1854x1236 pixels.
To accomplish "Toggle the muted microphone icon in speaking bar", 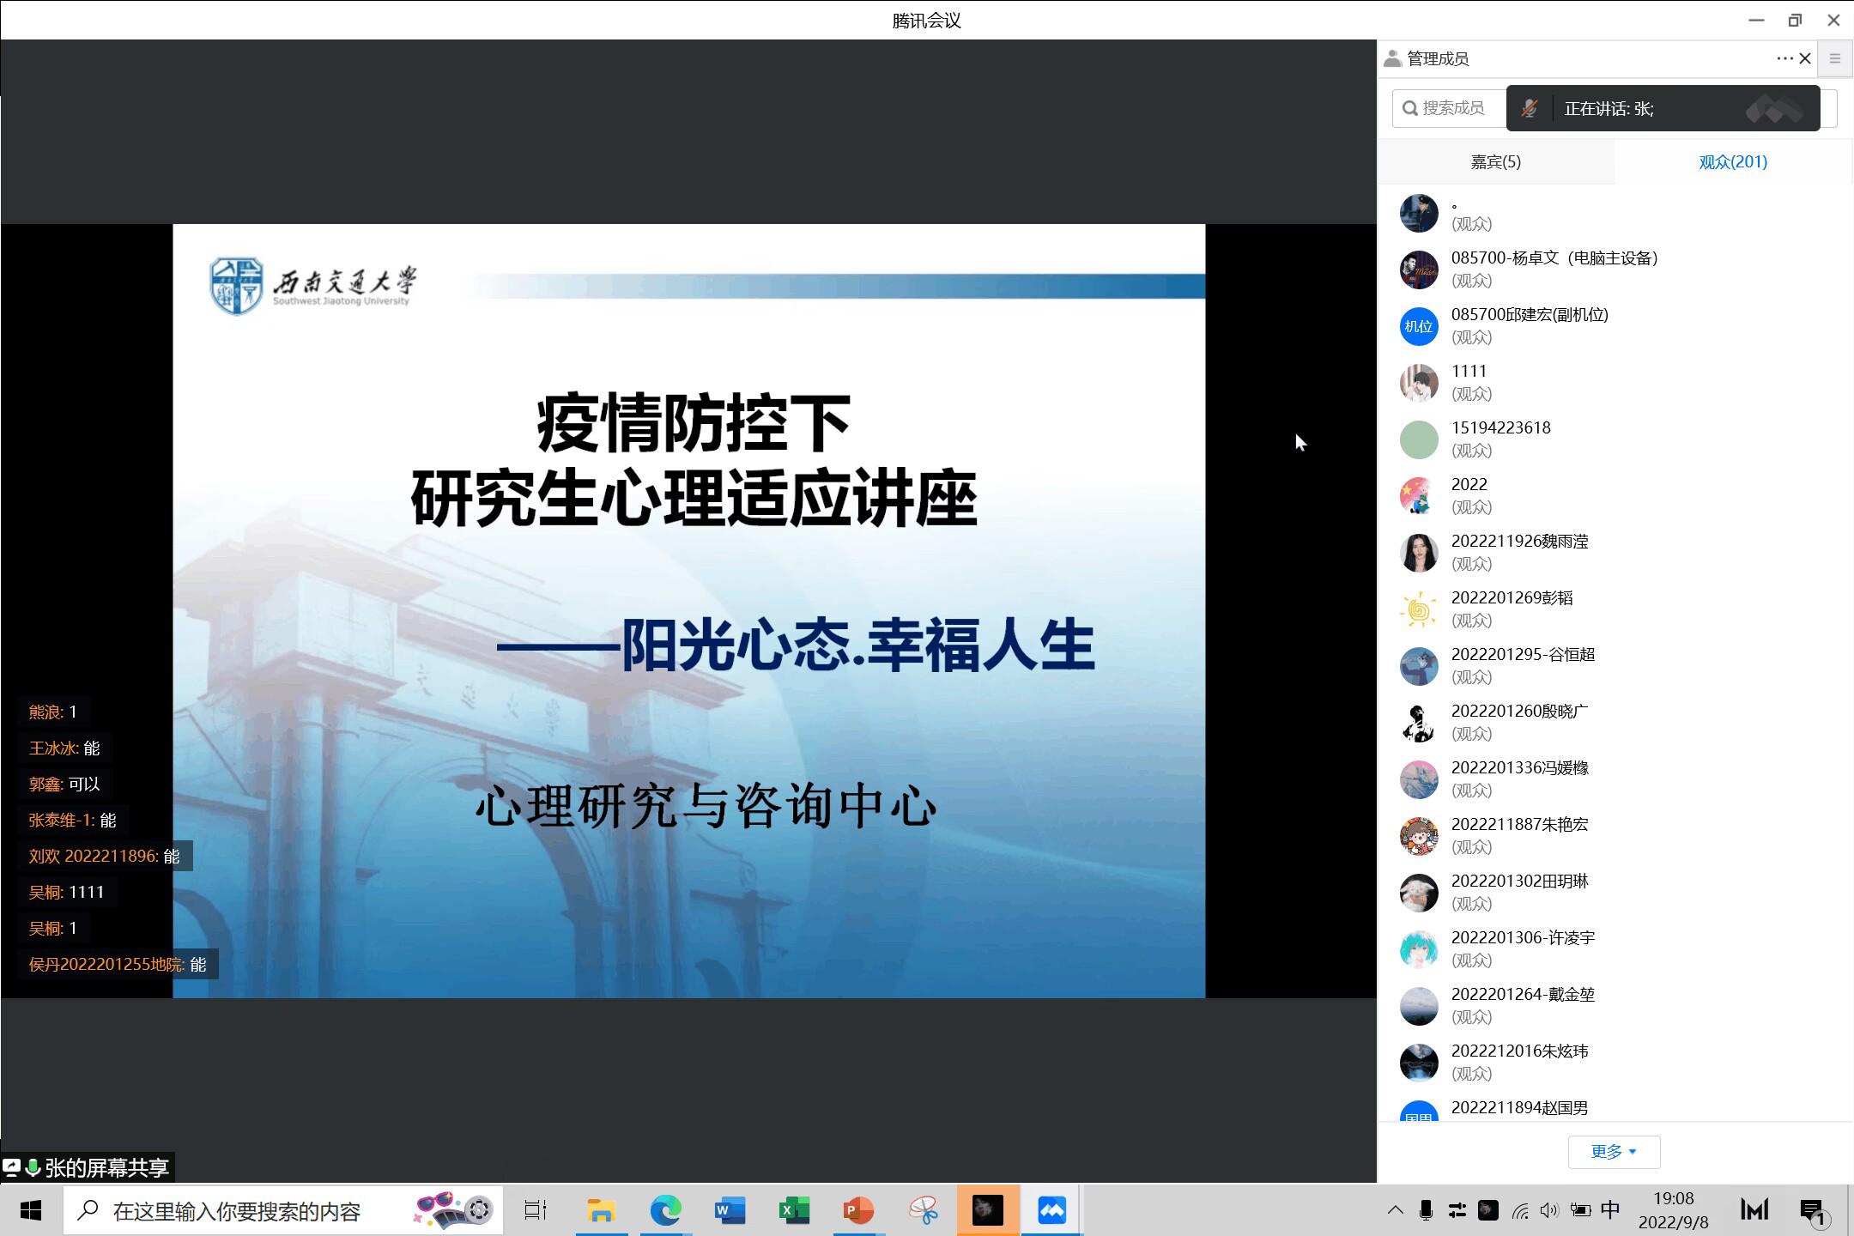I will 1529,108.
